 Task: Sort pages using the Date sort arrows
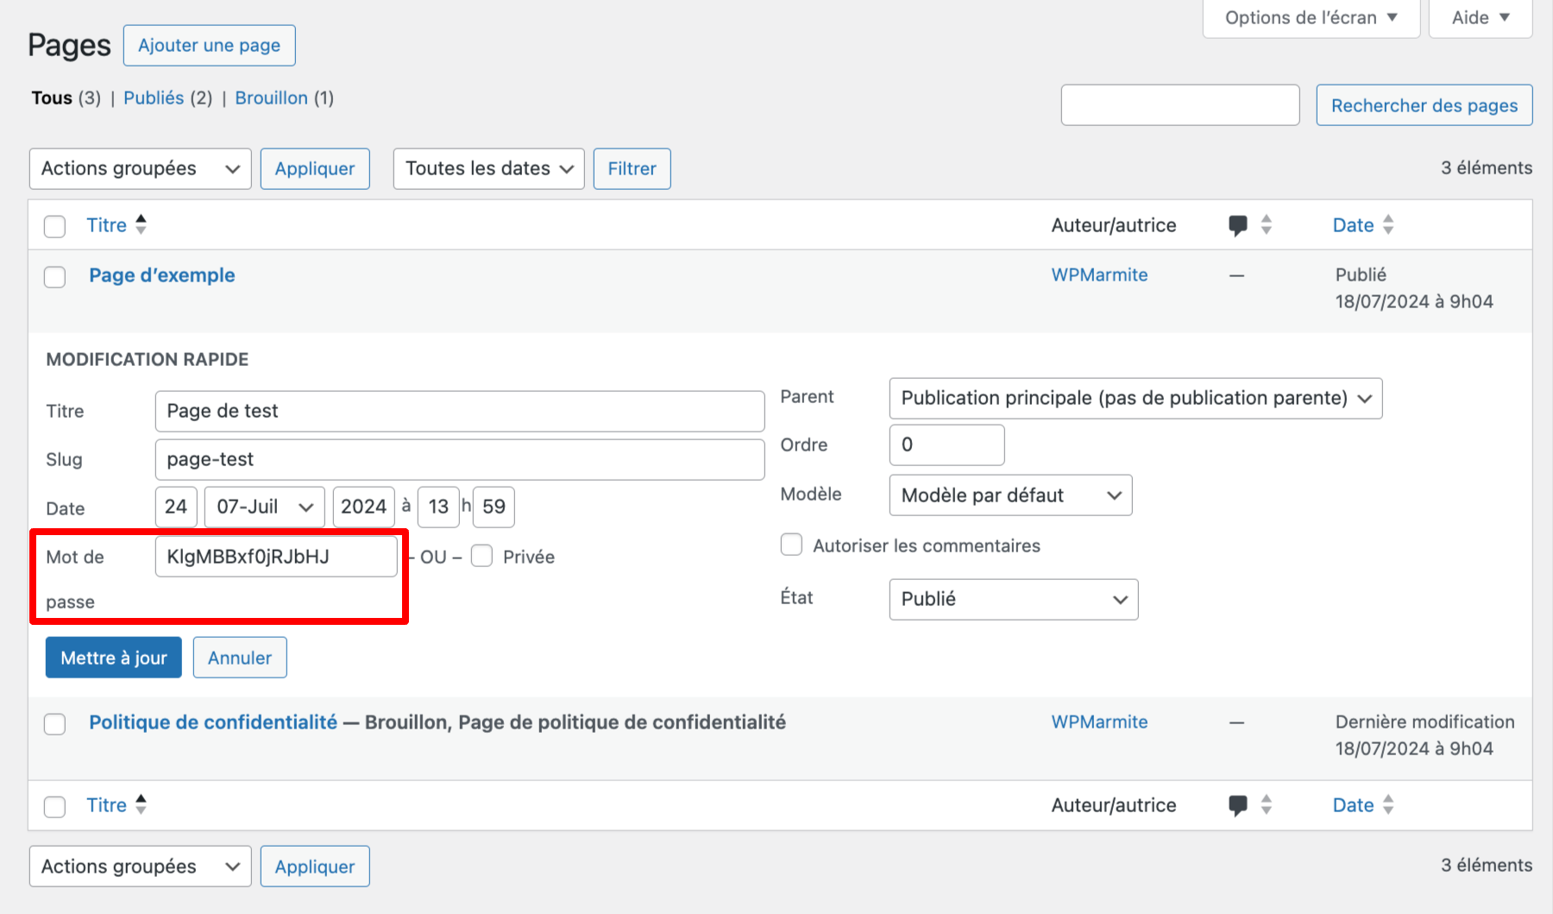pos(1389,224)
